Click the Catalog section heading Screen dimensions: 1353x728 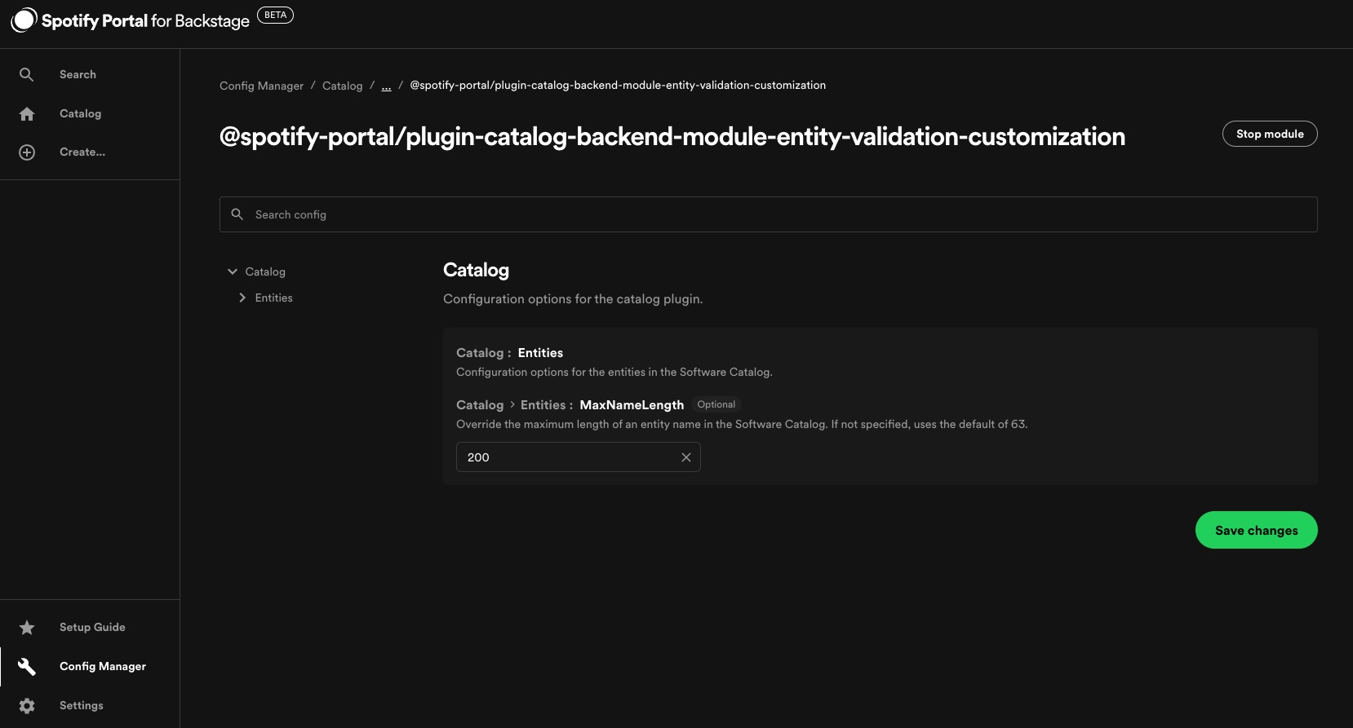click(x=476, y=270)
